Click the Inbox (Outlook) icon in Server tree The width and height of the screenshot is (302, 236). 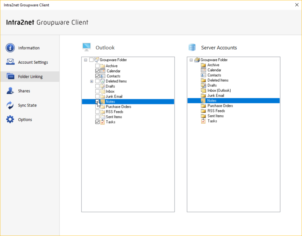(x=203, y=90)
